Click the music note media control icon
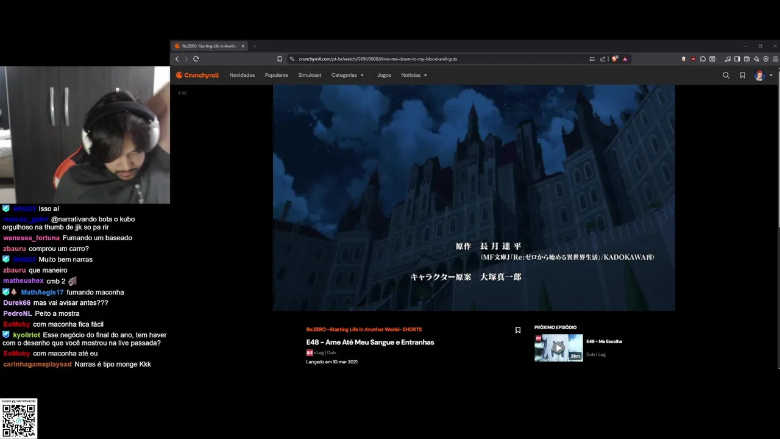The image size is (780, 439). pyautogui.click(x=728, y=59)
